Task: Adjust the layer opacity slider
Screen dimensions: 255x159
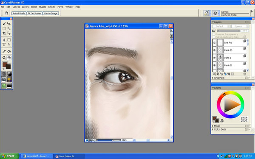Action: click(229, 31)
